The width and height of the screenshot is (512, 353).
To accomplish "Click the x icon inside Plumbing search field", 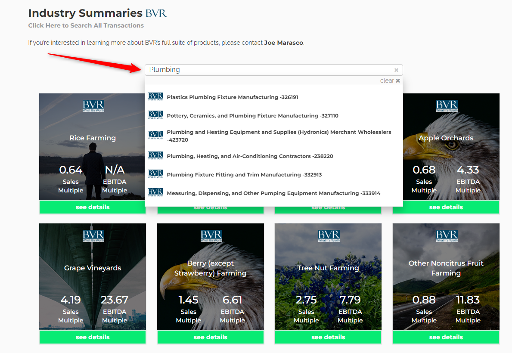I will tap(396, 70).
